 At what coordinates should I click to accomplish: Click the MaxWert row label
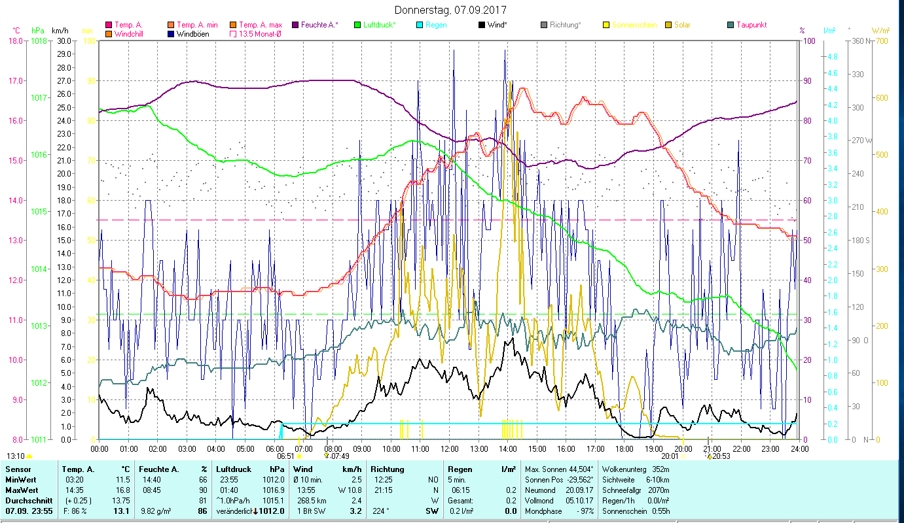(x=22, y=490)
